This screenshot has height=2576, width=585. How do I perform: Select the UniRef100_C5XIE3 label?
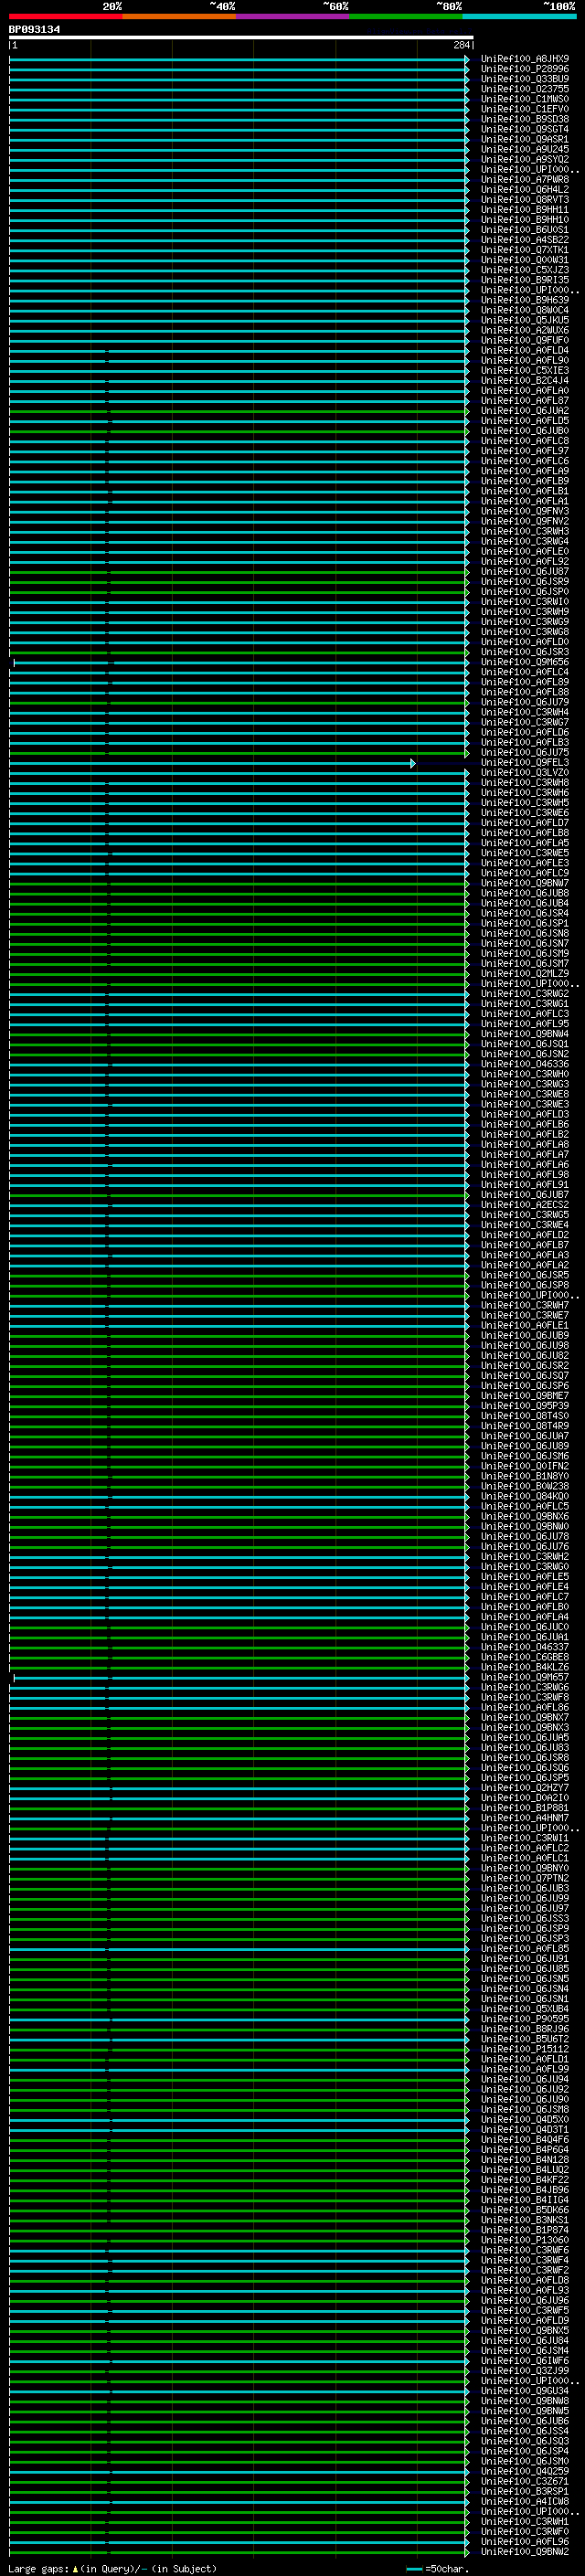pyautogui.click(x=525, y=370)
